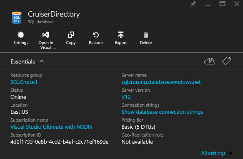This screenshot has height=159, width=243.
Task: Click the SQL v12 database icon
Action: tap(17, 18)
